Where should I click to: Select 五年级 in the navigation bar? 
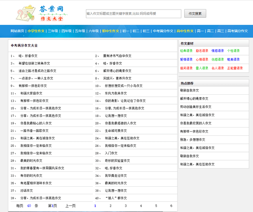80,31
